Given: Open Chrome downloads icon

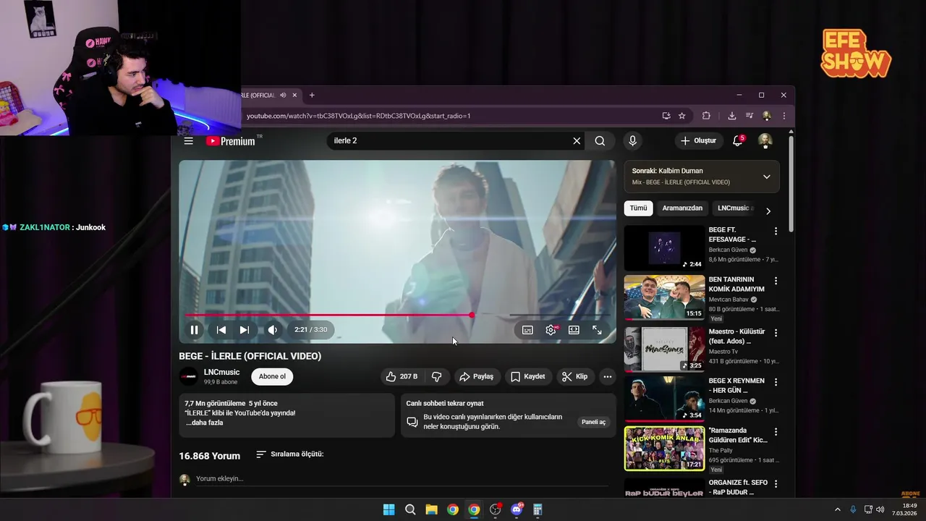Looking at the screenshot, I should (x=732, y=116).
